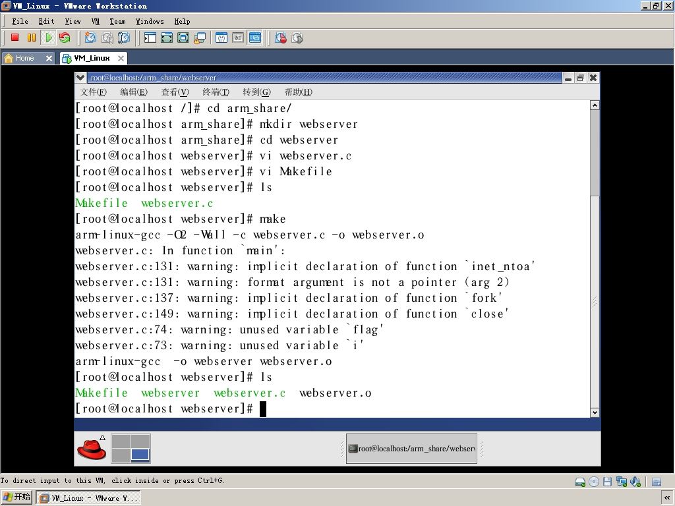The width and height of the screenshot is (675, 506).
Task: Click the hard disk status icon
Action: [580, 482]
